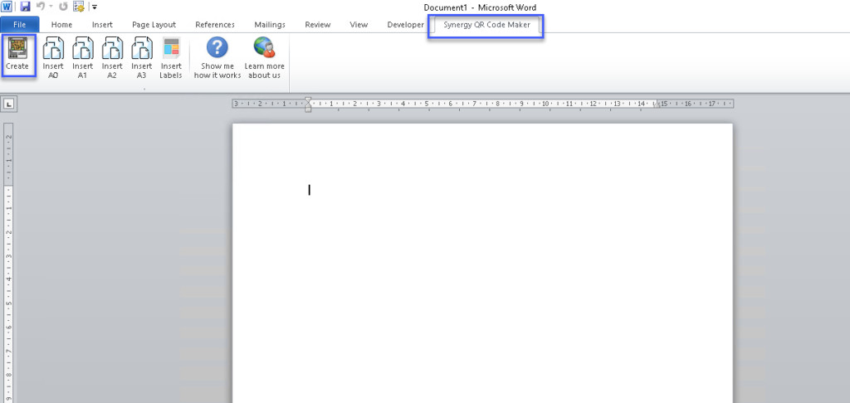Open Customize Quick Access Toolbar dropdown
This screenshot has width=850, height=403.
tap(95, 7)
